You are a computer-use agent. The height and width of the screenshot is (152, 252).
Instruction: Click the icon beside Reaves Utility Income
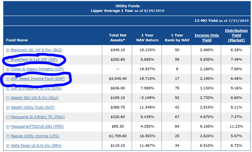click(8, 137)
